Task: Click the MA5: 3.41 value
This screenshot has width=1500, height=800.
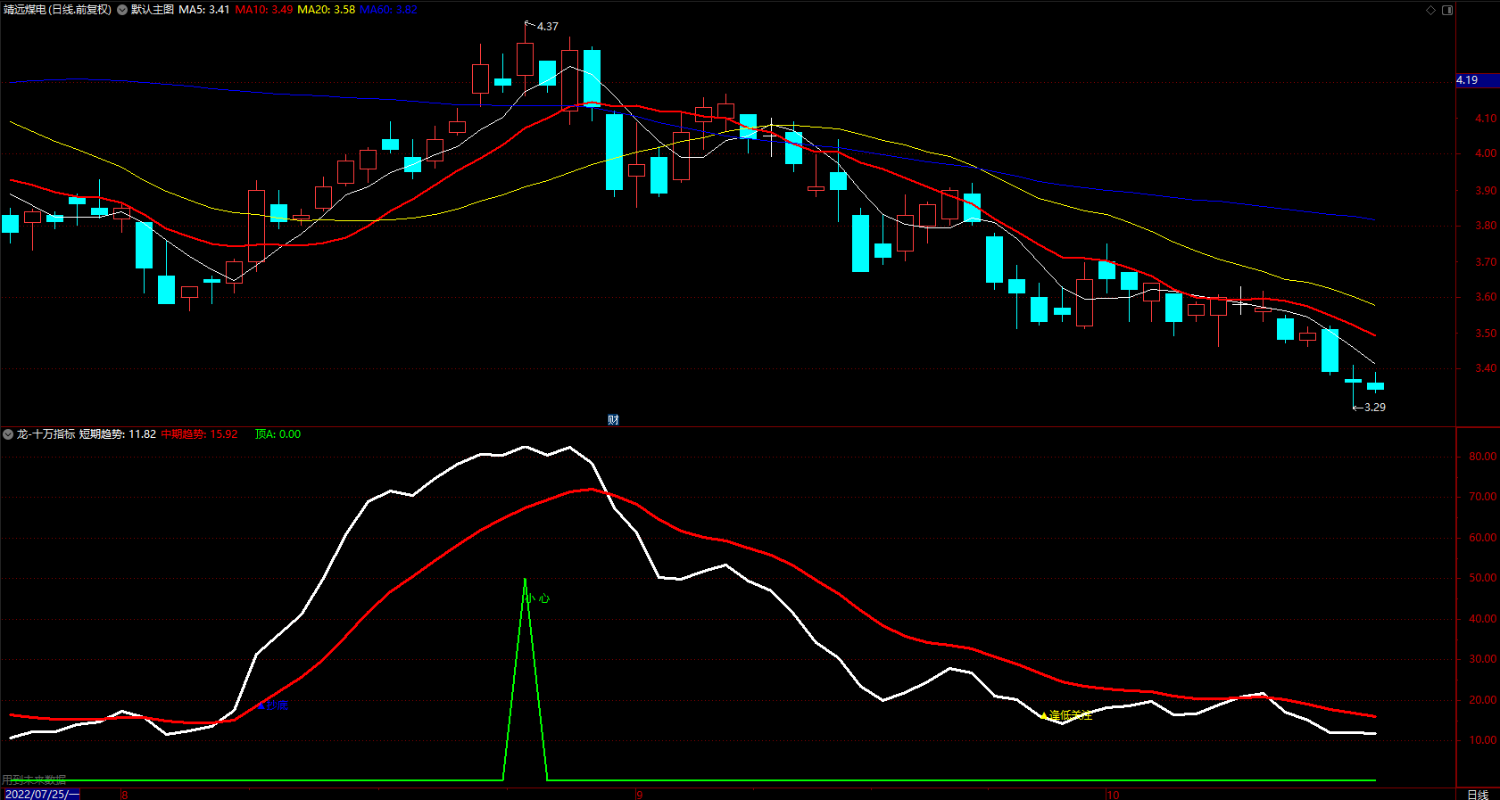Action: [x=204, y=10]
